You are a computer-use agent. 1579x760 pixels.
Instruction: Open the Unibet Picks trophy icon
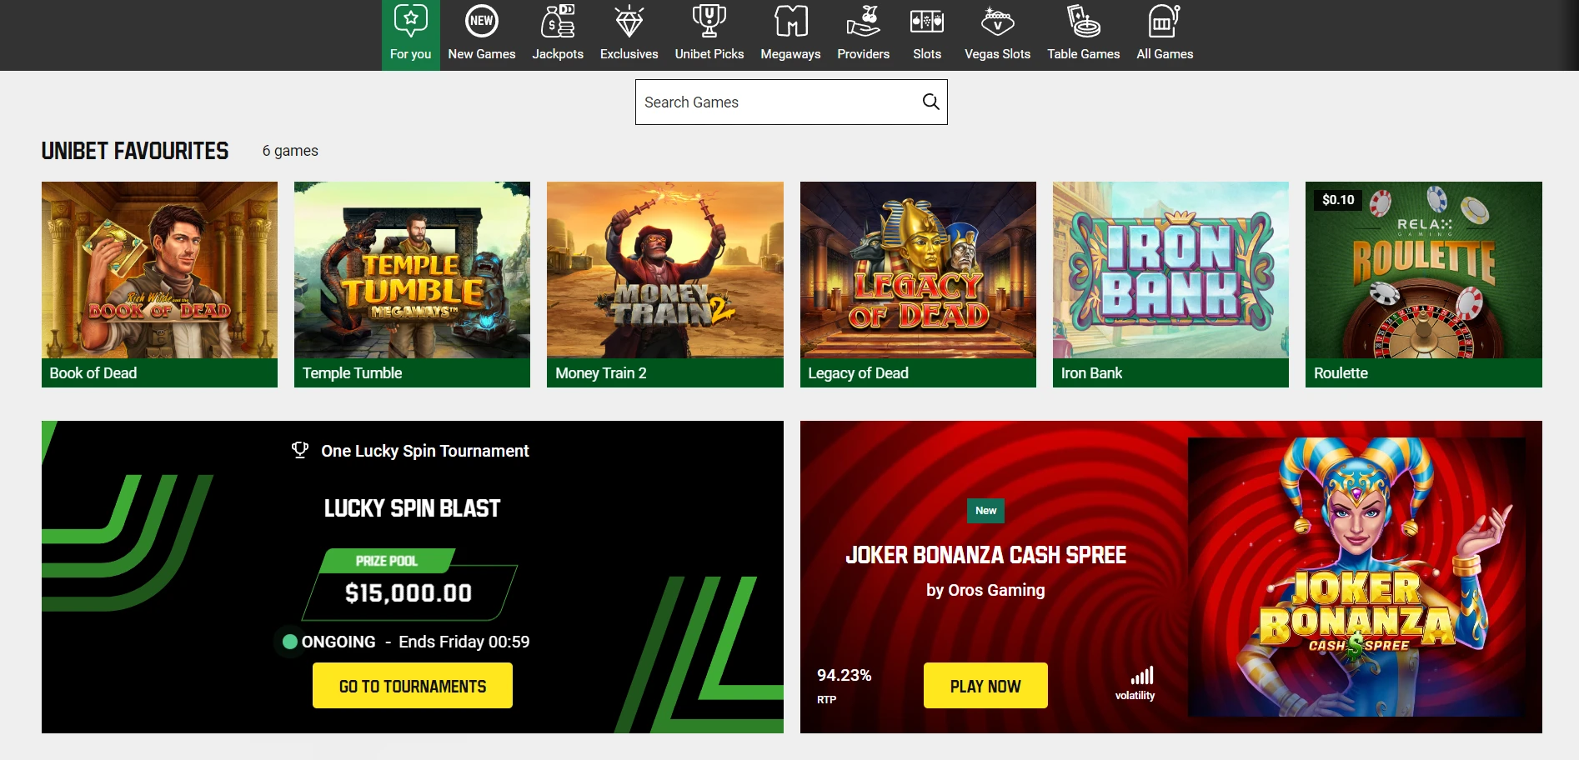[709, 21]
